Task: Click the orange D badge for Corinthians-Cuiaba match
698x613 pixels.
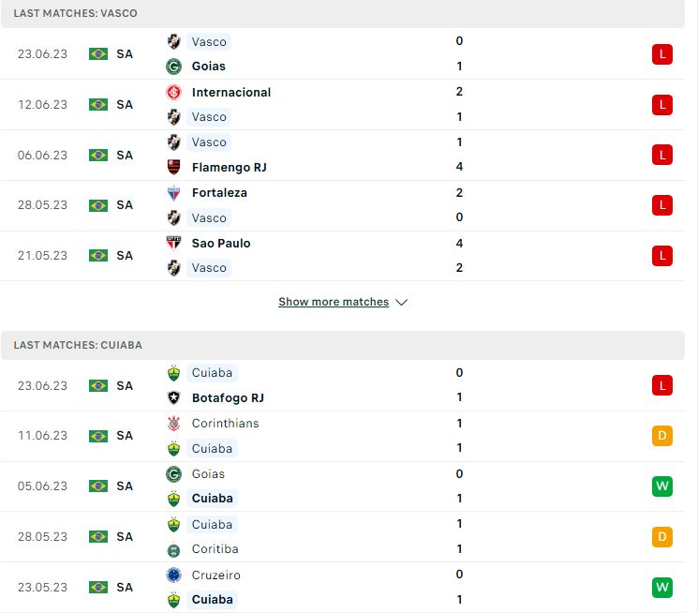Action: 662,435
